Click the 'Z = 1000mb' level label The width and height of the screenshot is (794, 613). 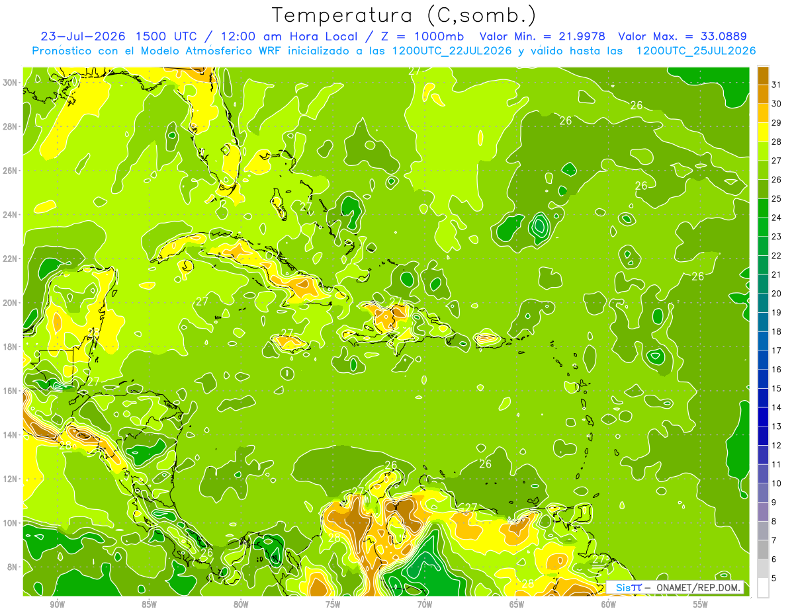click(423, 36)
